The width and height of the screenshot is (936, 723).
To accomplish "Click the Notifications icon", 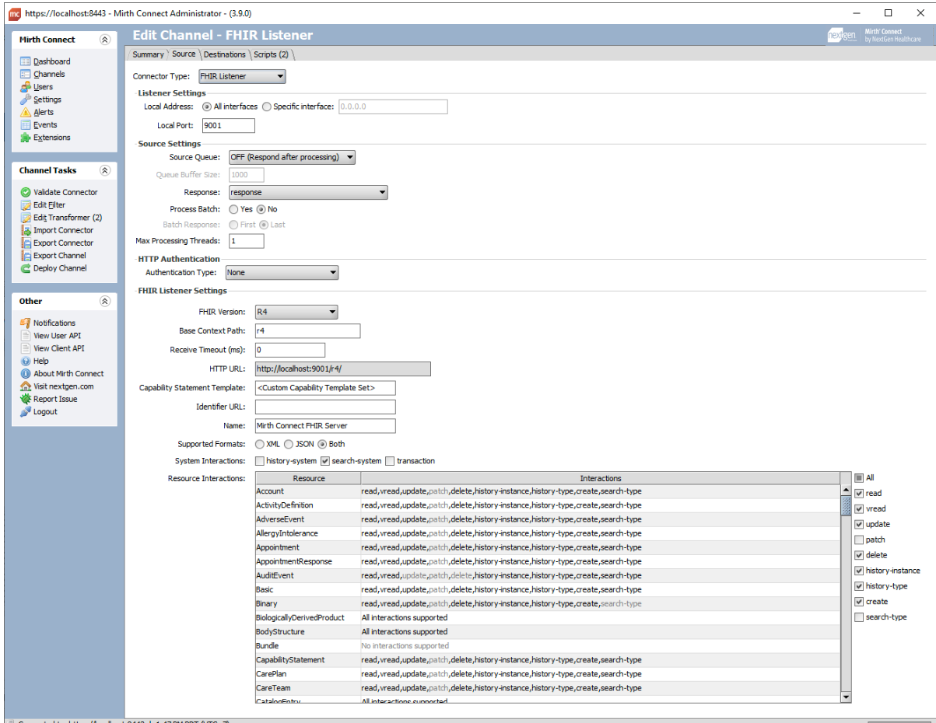I will [x=26, y=323].
